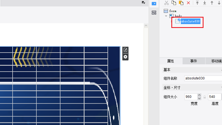Collapse the body tree node
The image size is (222, 125).
click(x=166, y=16)
